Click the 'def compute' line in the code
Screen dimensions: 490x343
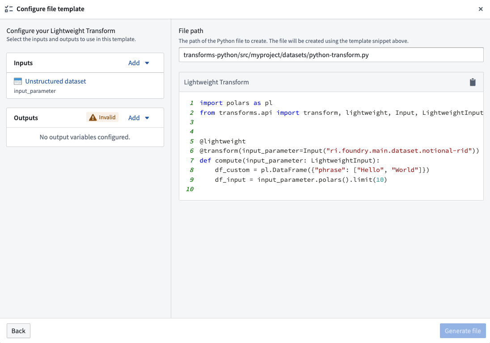click(x=290, y=160)
